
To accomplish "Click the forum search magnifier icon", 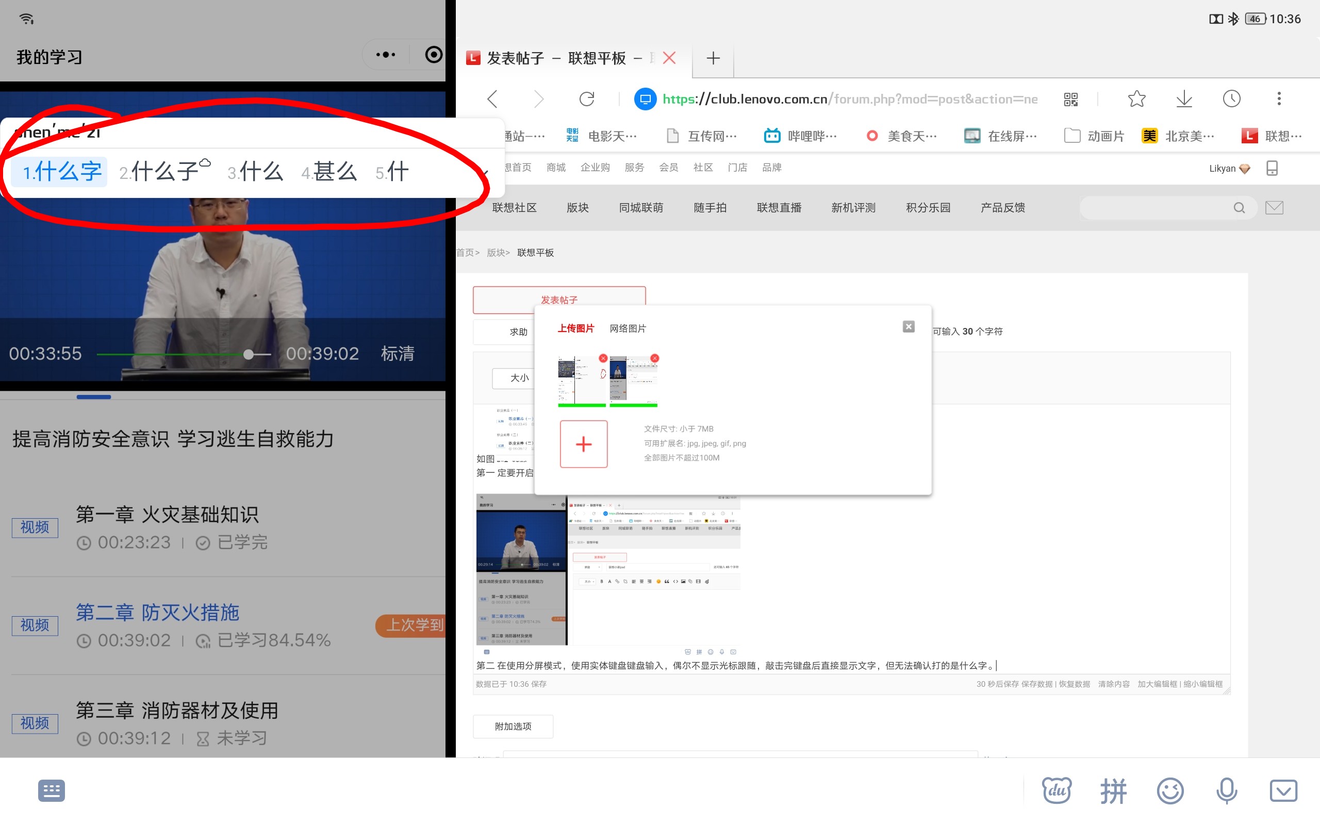I will [1239, 208].
